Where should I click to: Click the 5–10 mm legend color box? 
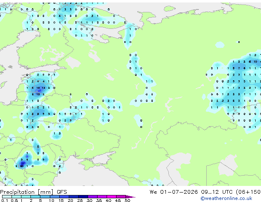[x=45, y=197]
